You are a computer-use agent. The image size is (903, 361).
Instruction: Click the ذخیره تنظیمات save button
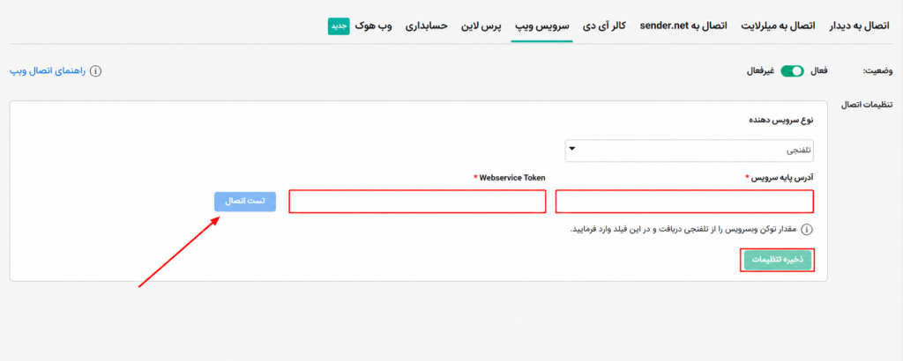778,260
